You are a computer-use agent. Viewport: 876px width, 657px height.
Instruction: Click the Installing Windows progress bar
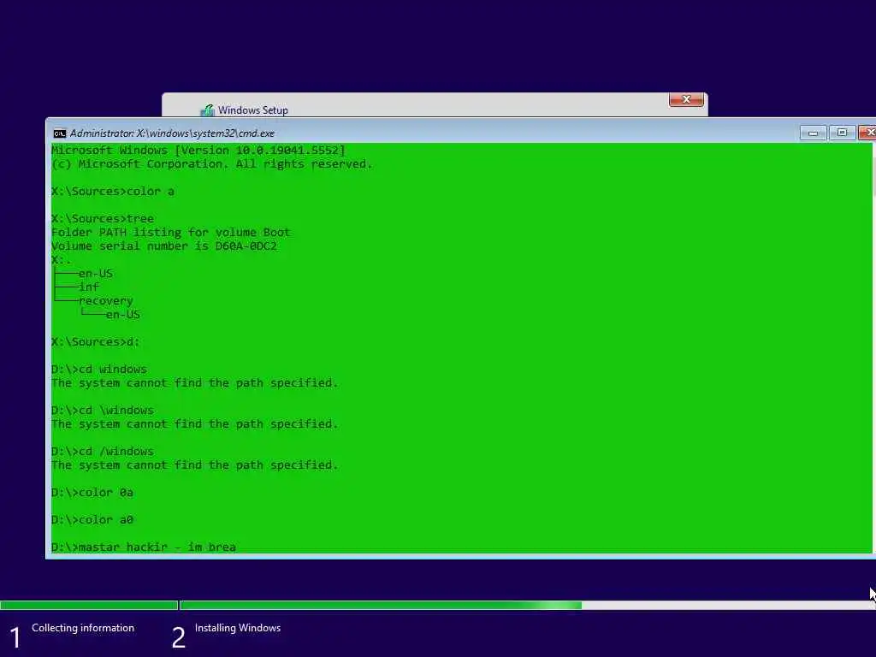pyautogui.click(x=527, y=605)
